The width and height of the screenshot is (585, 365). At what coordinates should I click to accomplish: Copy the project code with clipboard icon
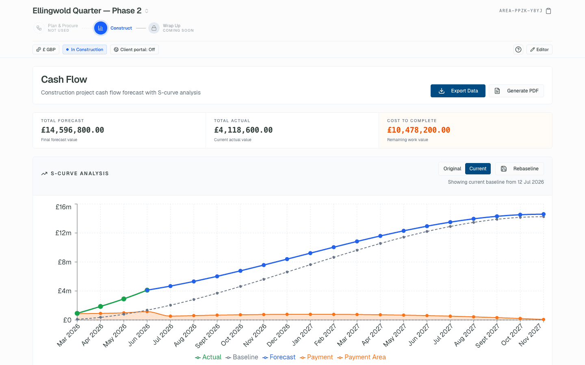coord(548,11)
